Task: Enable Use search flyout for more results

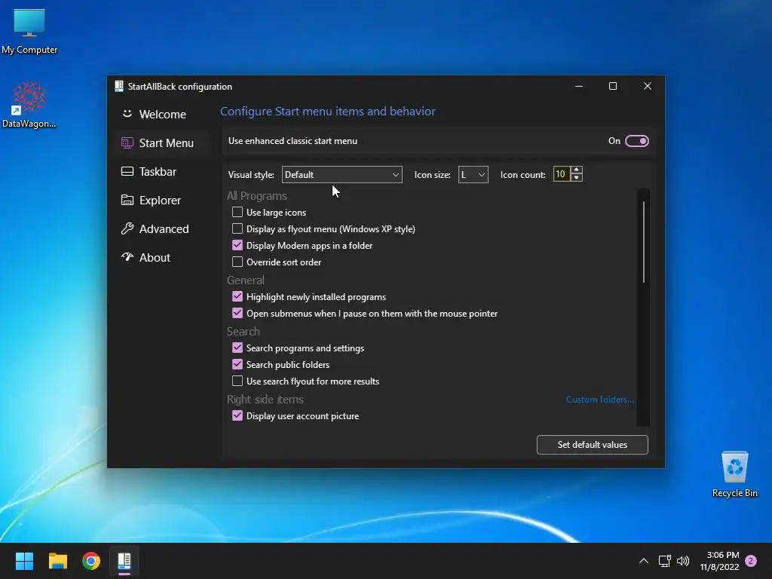Action: (x=237, y=381)
